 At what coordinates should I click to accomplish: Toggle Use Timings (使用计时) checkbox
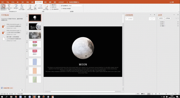(51, 7)
